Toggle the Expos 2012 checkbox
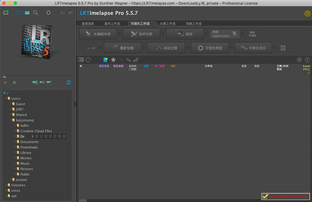Viewport: 312px width, 202px height. [309, 72]
